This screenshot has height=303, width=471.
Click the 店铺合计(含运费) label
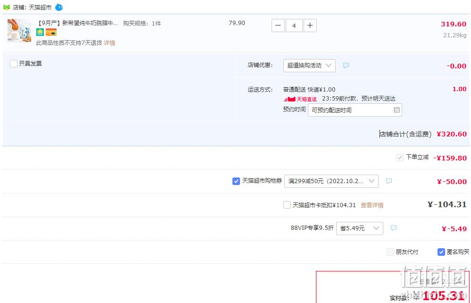tap(405, 134)
